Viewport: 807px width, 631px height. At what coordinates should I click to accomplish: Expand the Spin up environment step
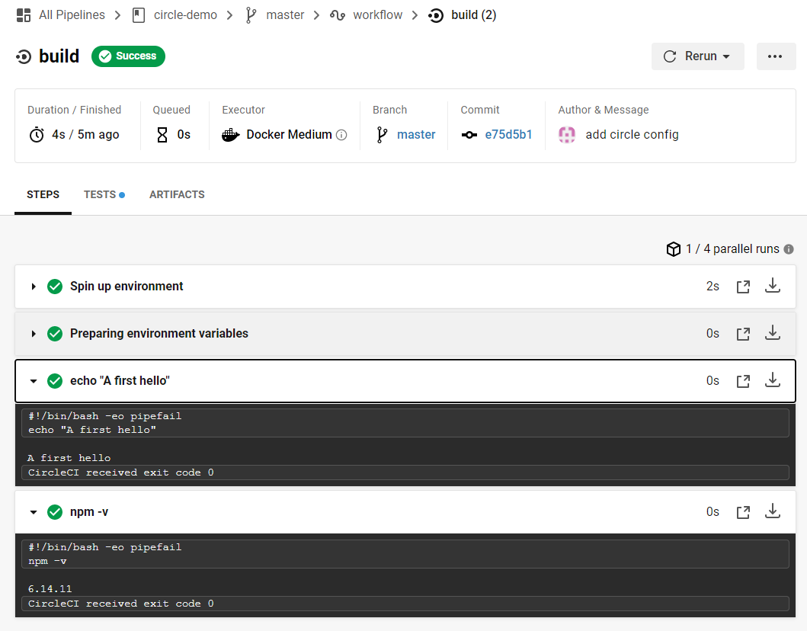[x=33, y=286]
